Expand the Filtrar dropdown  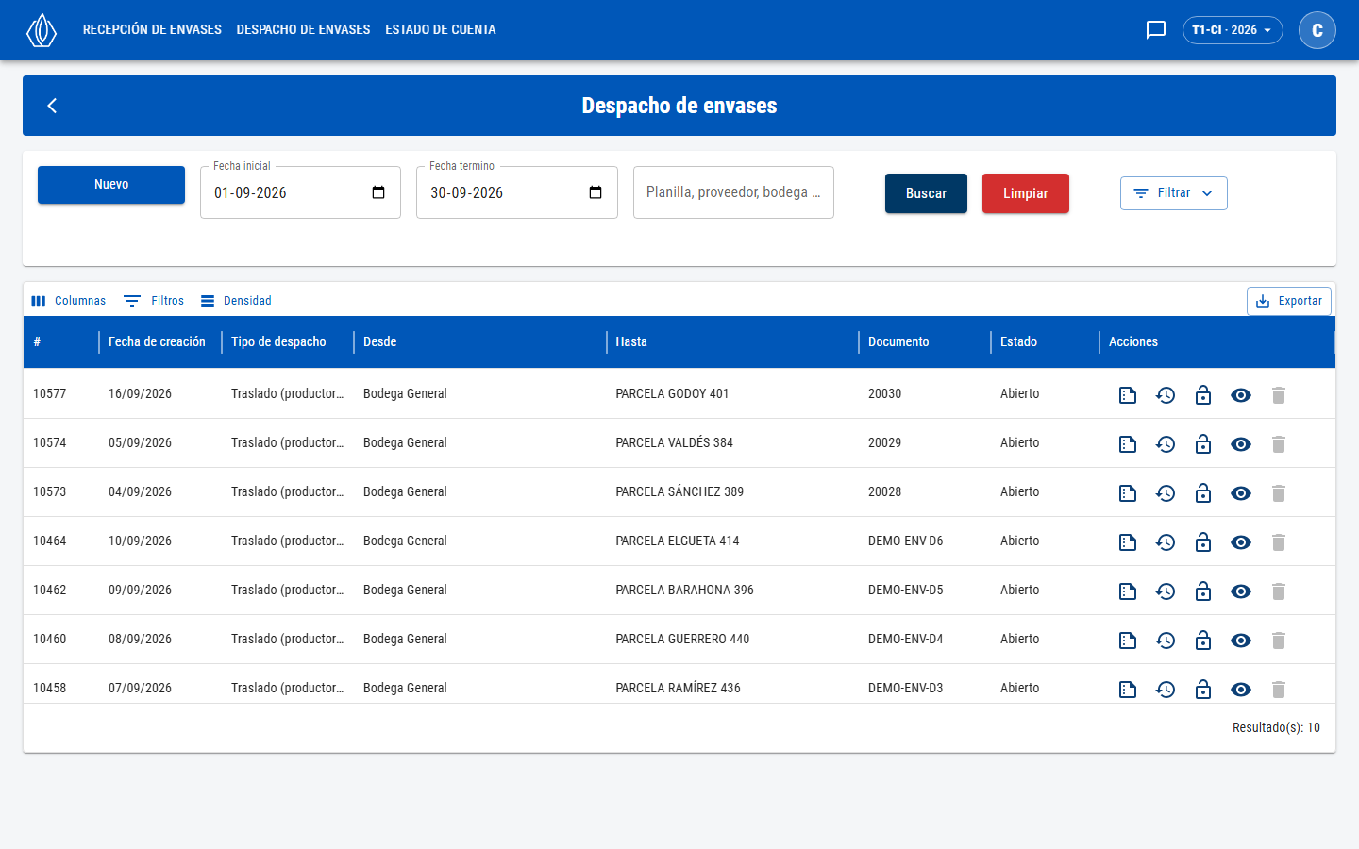[1174, 193]
